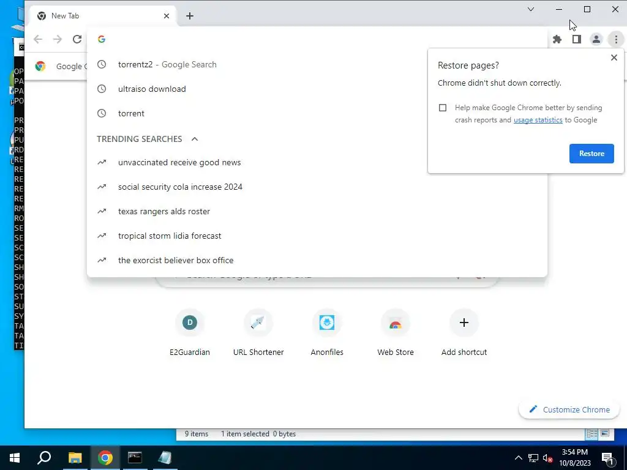The image size is (627, 470).
Task: Open the Chrome three-dot menu
Action: [616, 39]
